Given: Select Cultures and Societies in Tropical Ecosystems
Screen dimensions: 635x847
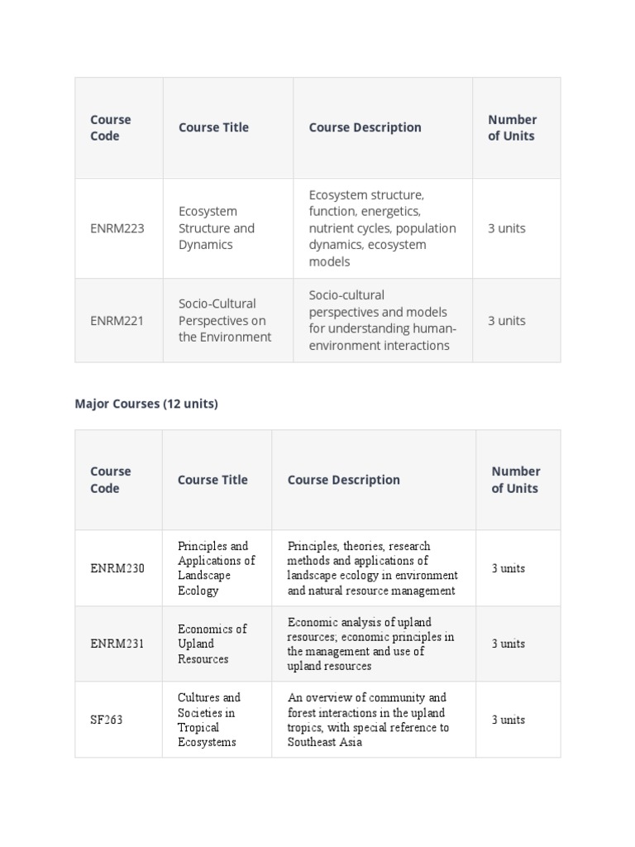Looking at the screenshot, I should [209, 720].
